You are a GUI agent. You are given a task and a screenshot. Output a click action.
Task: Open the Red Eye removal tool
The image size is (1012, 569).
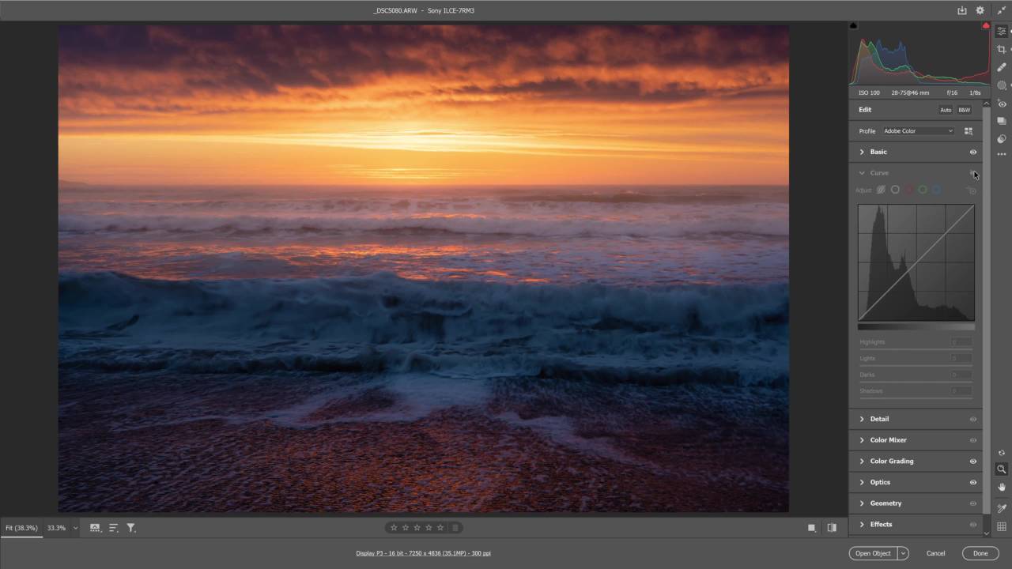coord(1002,104)
